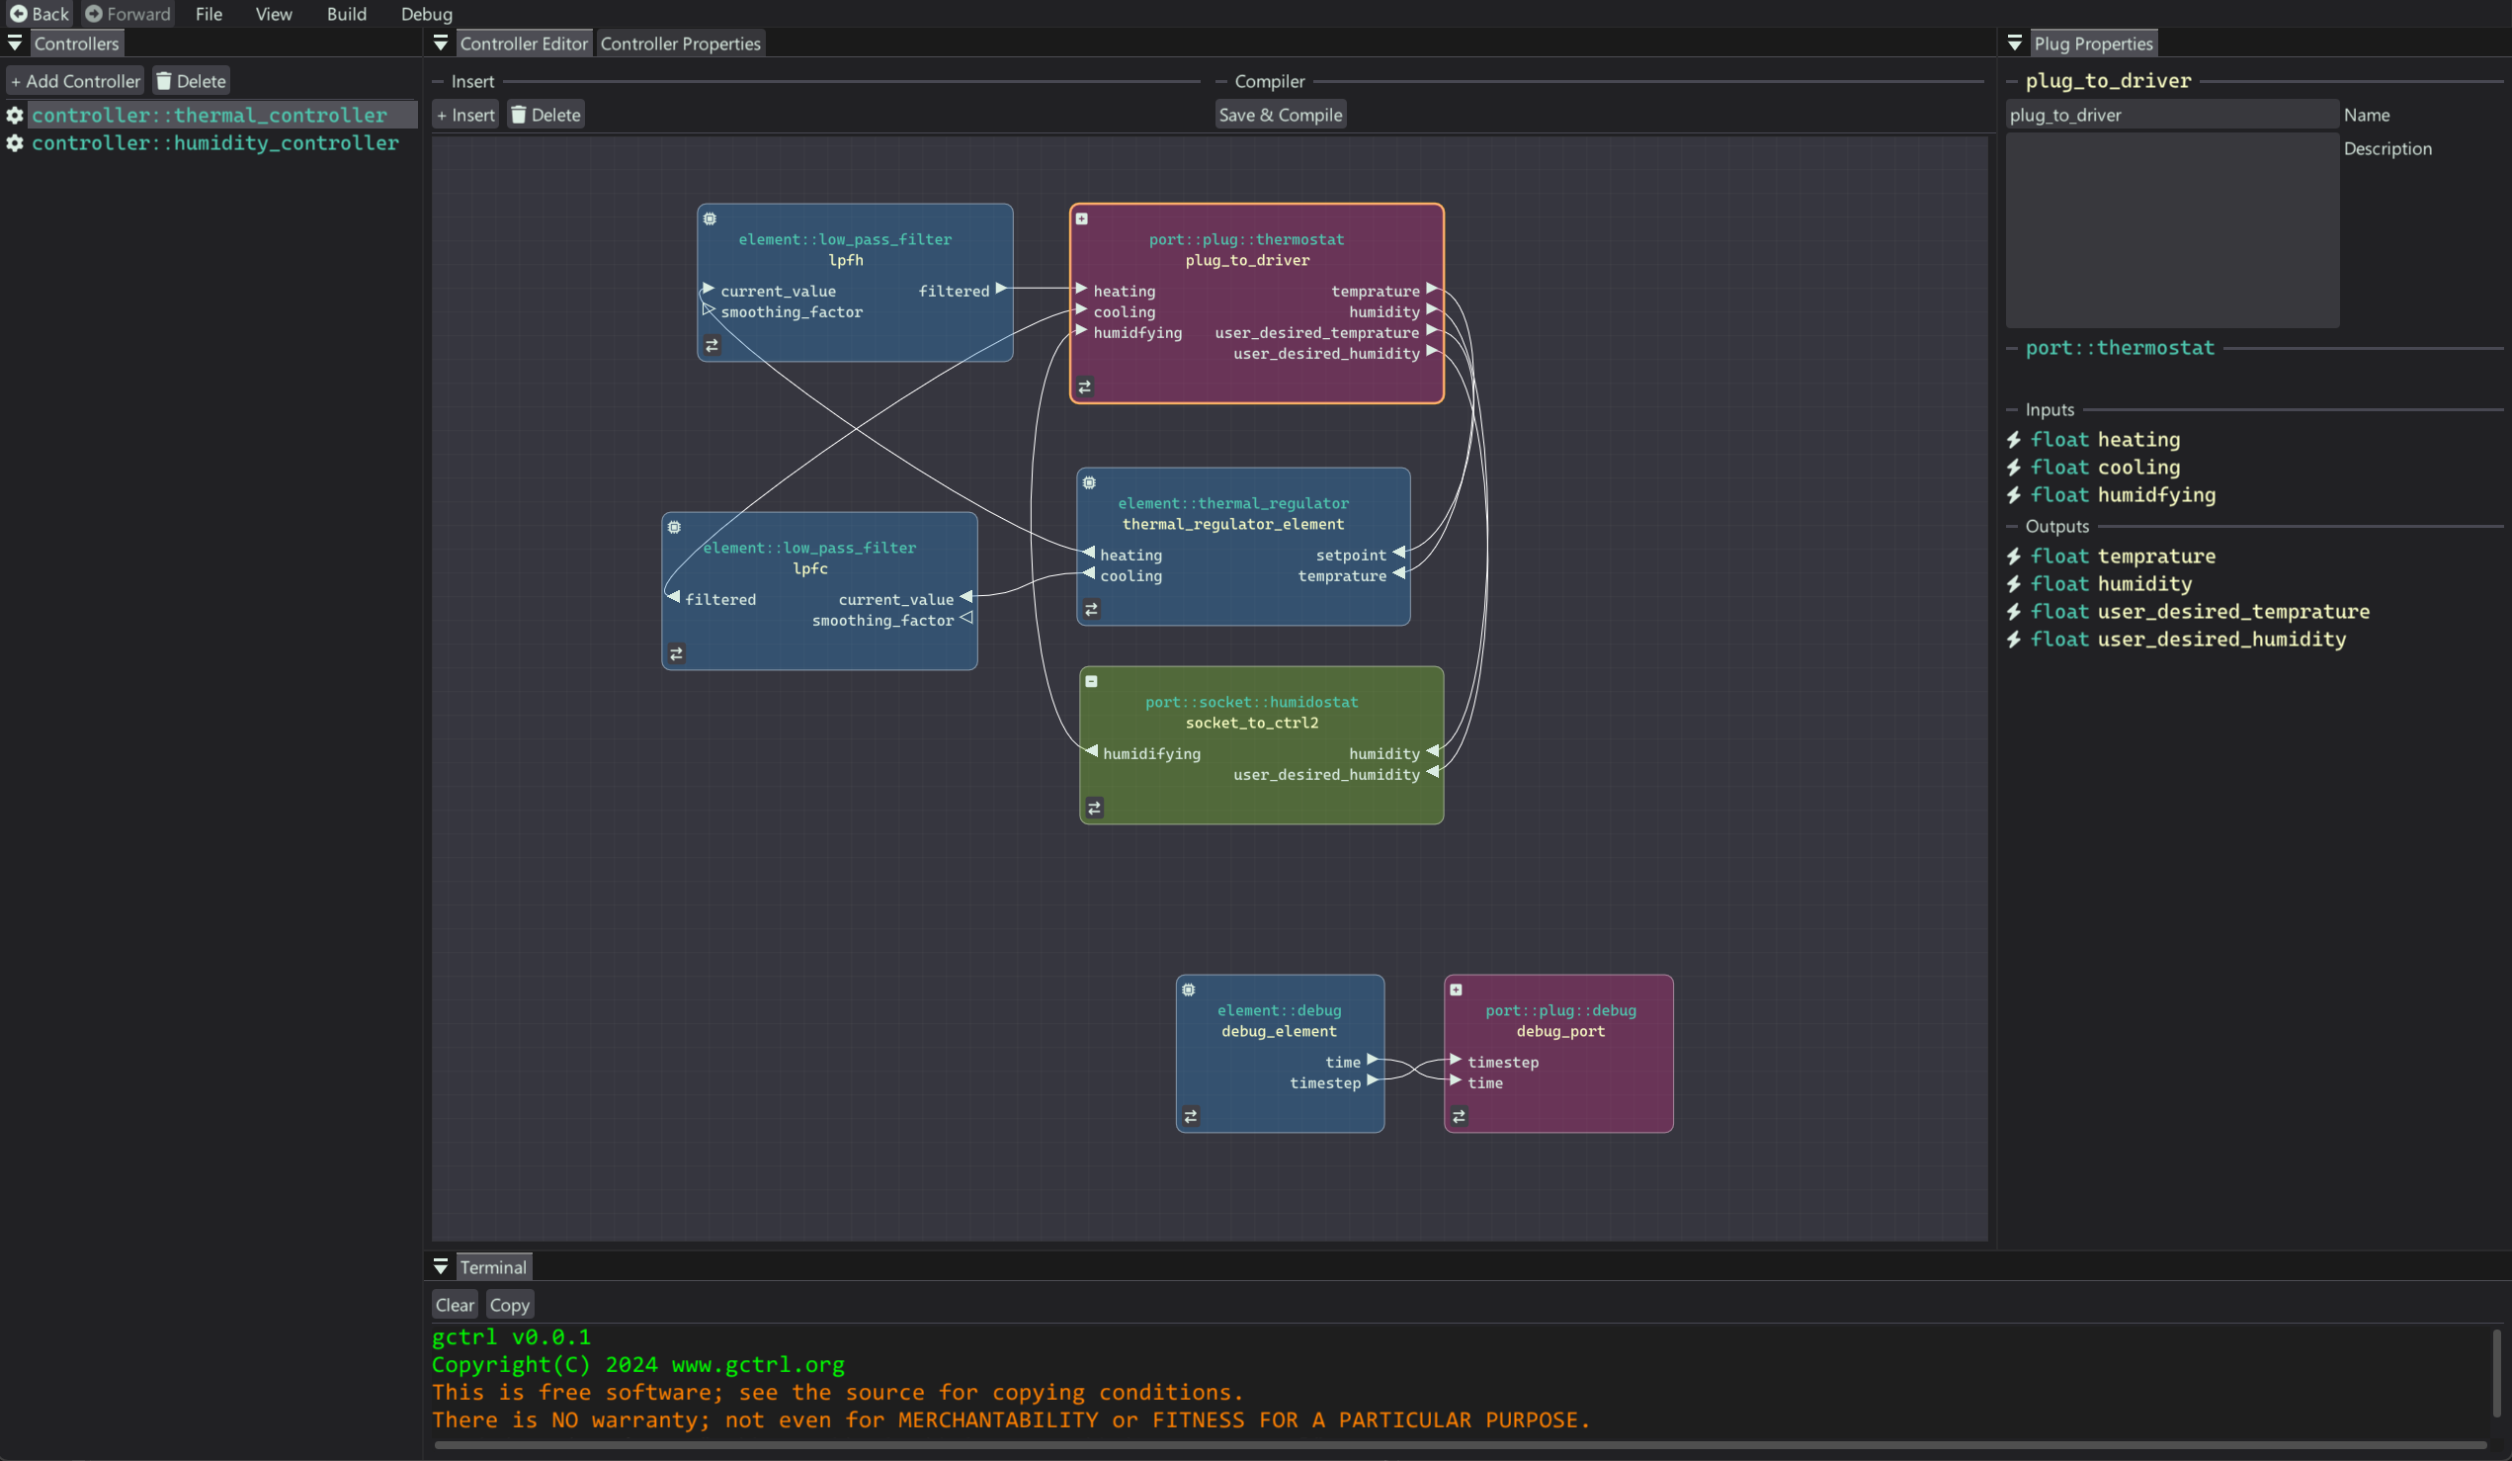Click timestep pin on debug_port node
The image size is (2512, 1461).
[1457, 1059]
